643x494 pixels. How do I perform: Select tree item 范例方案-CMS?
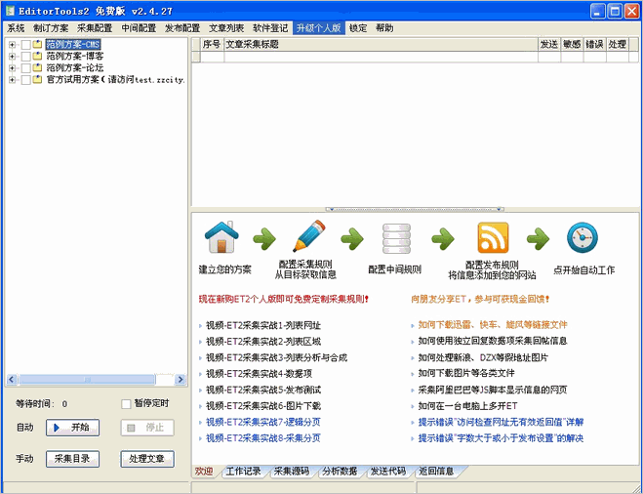point(73,44)
